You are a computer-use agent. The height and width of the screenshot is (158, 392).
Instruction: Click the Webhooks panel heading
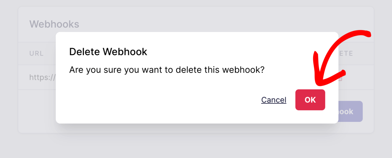(54, 24)
